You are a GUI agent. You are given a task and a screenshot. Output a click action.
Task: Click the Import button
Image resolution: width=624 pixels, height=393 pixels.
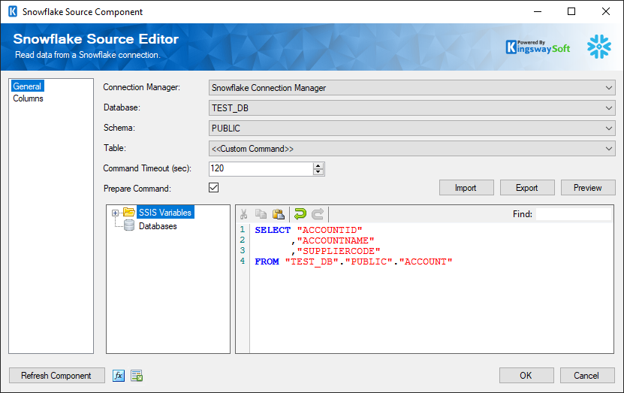[x=466, y=188]
